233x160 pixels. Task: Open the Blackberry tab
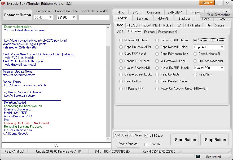(185, 19)
